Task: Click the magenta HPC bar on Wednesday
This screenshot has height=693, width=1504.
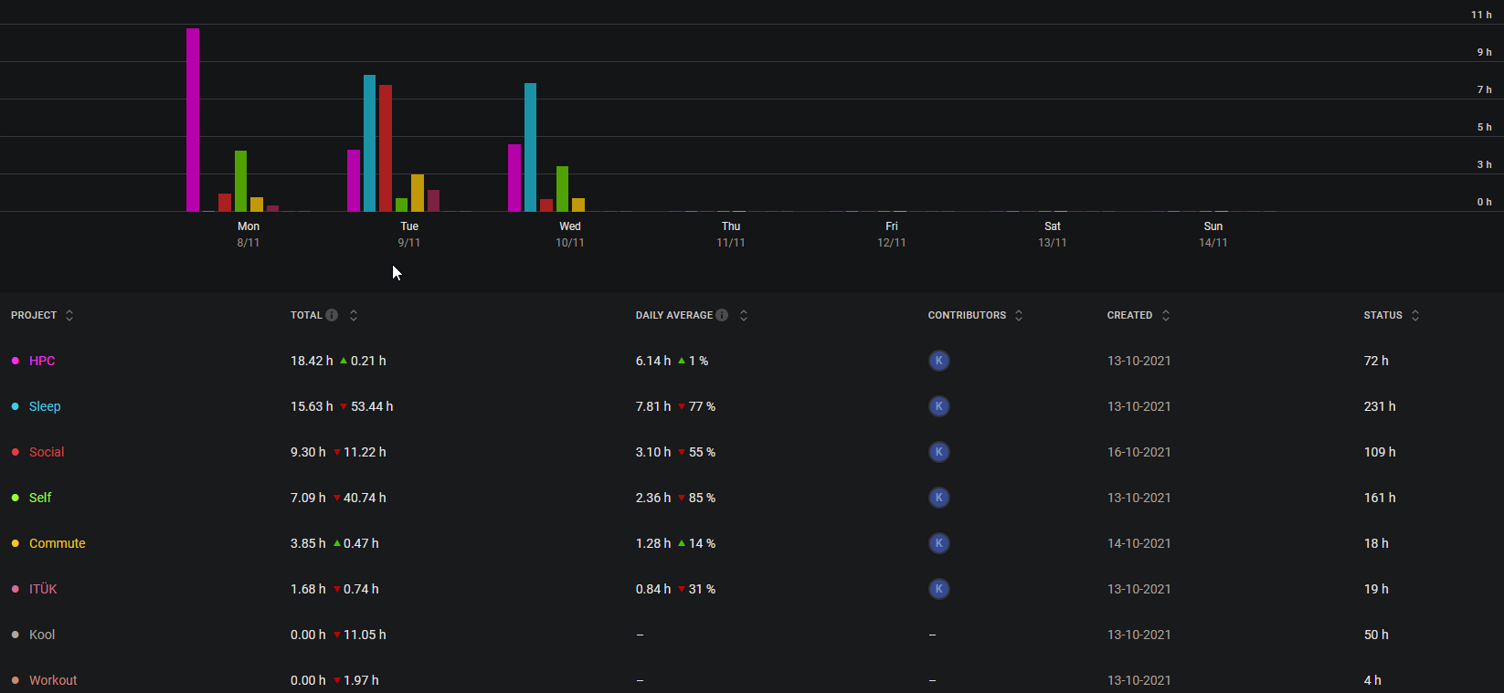Action: click(514, 178)
